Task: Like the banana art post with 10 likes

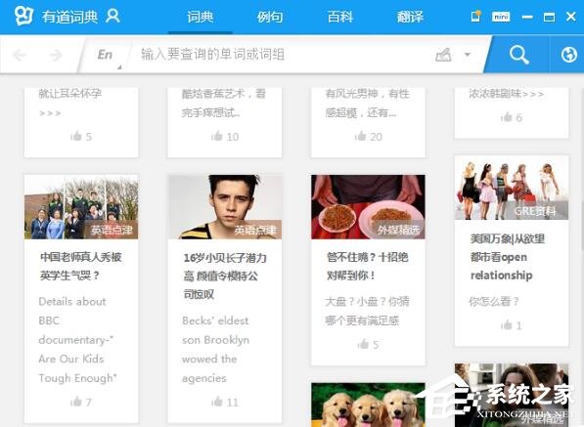Action: pos(225,136)
